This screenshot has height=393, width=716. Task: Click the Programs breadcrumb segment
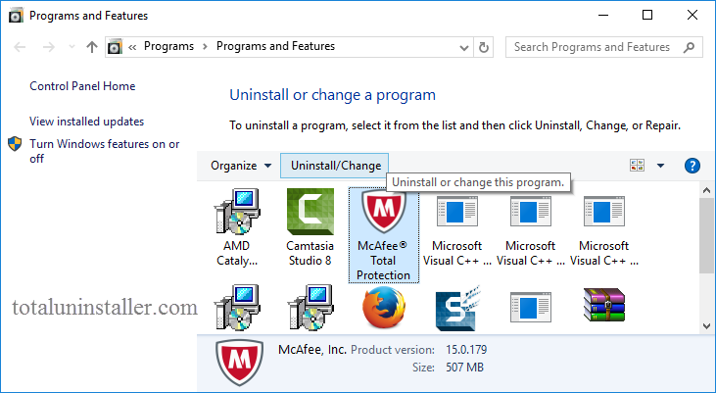pos(168,46)
